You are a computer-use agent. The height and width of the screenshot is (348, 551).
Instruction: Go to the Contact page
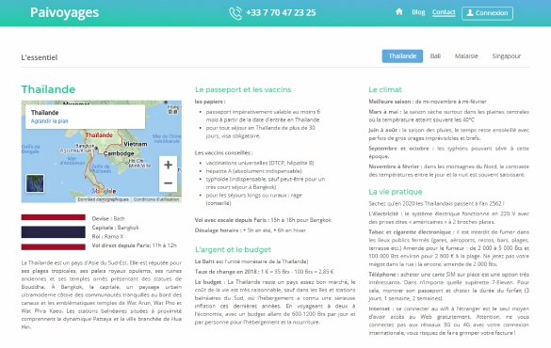click(444, 12)
